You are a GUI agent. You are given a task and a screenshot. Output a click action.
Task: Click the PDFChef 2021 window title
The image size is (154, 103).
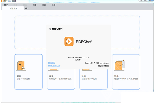(x=10, y=1)
